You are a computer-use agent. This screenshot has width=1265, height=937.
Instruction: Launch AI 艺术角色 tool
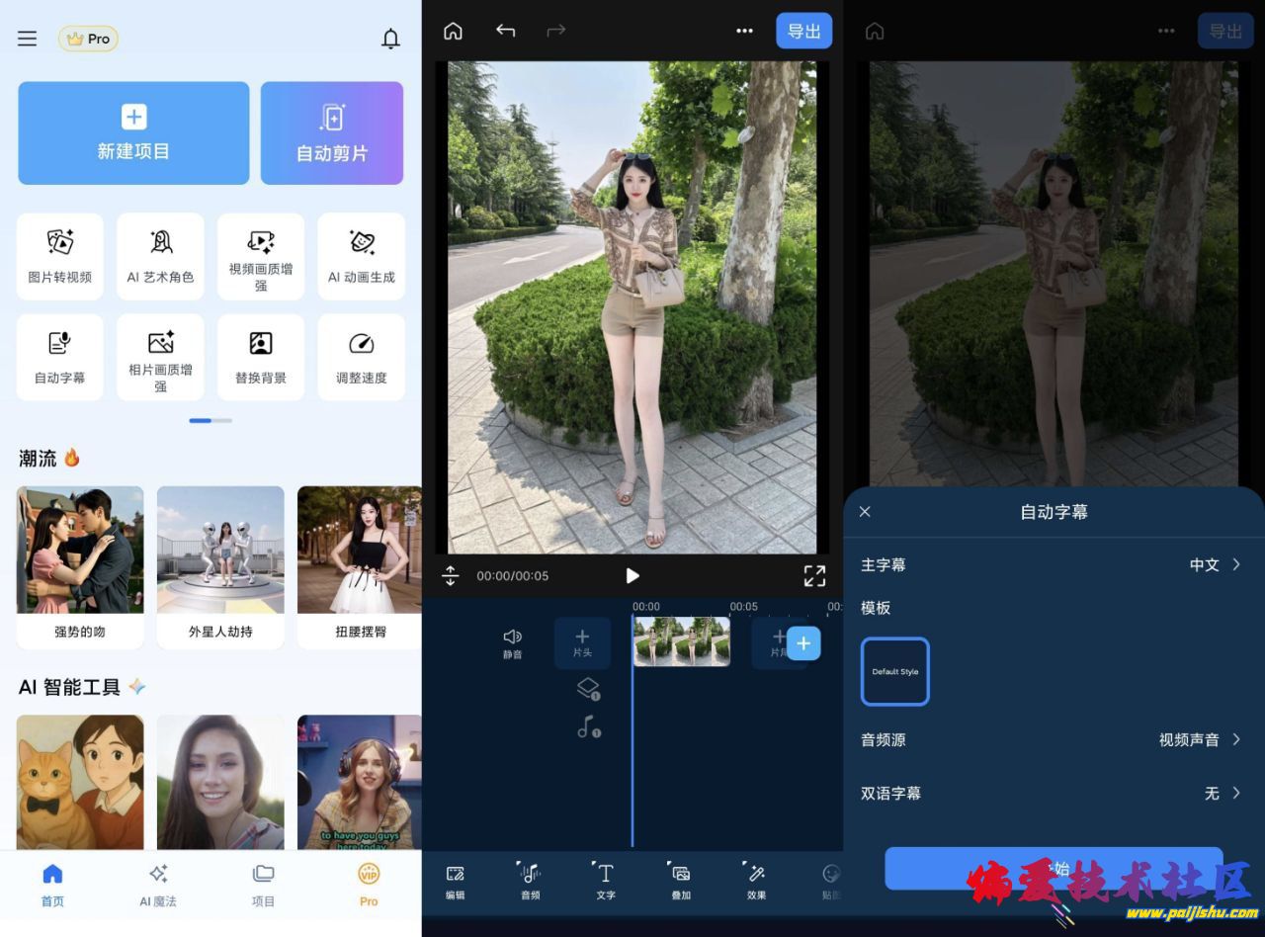[x=160, y=256]
